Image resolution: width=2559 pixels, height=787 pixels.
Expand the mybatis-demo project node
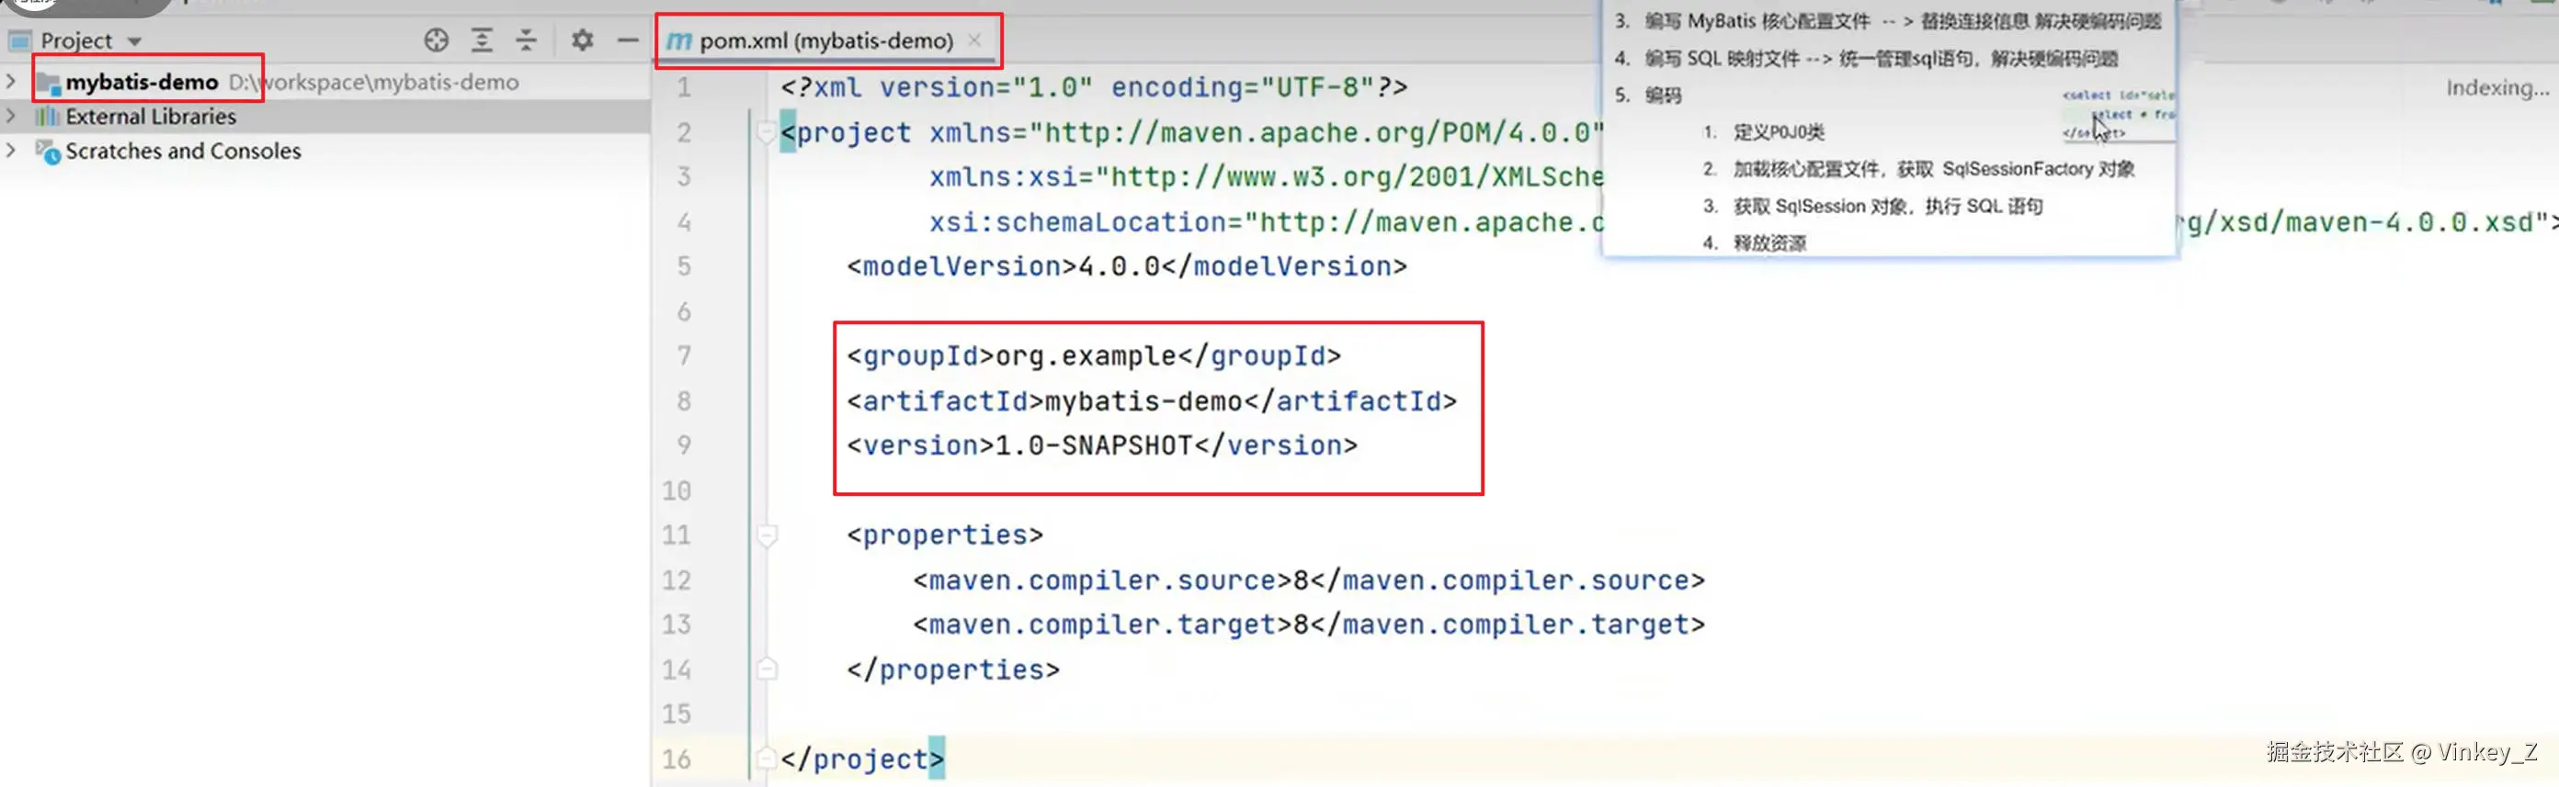coord(11,82)
